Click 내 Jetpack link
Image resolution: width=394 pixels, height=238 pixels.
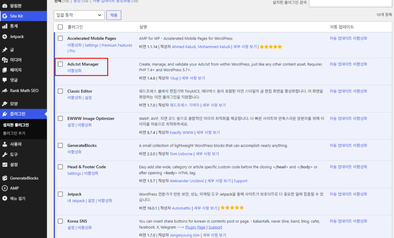tap(76, 201)
